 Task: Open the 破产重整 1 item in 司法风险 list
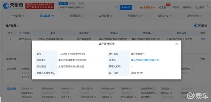point(146,97)
